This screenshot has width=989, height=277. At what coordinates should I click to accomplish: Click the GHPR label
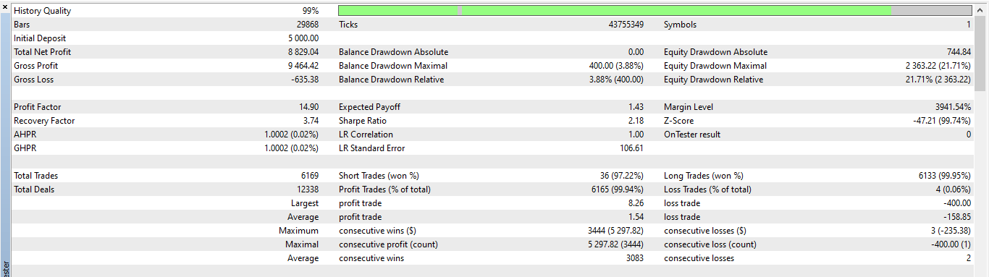pyautogui.click(x=25, y=148)
